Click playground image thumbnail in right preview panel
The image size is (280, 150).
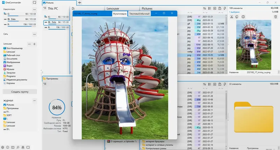tap(253, 45)
